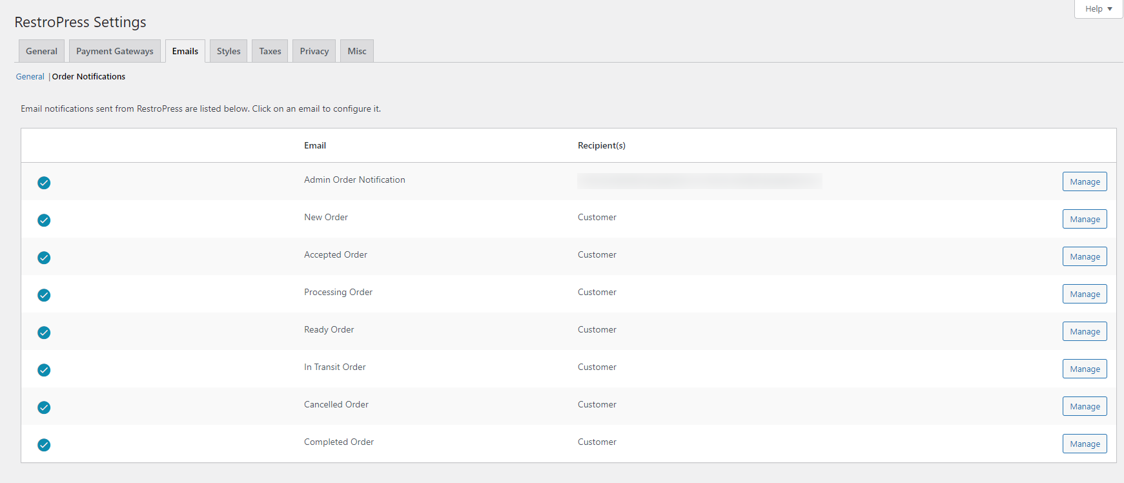Click enabled checkmark icon for New Order
Viewport: 1124px width, 483px height.
[44, 220]
